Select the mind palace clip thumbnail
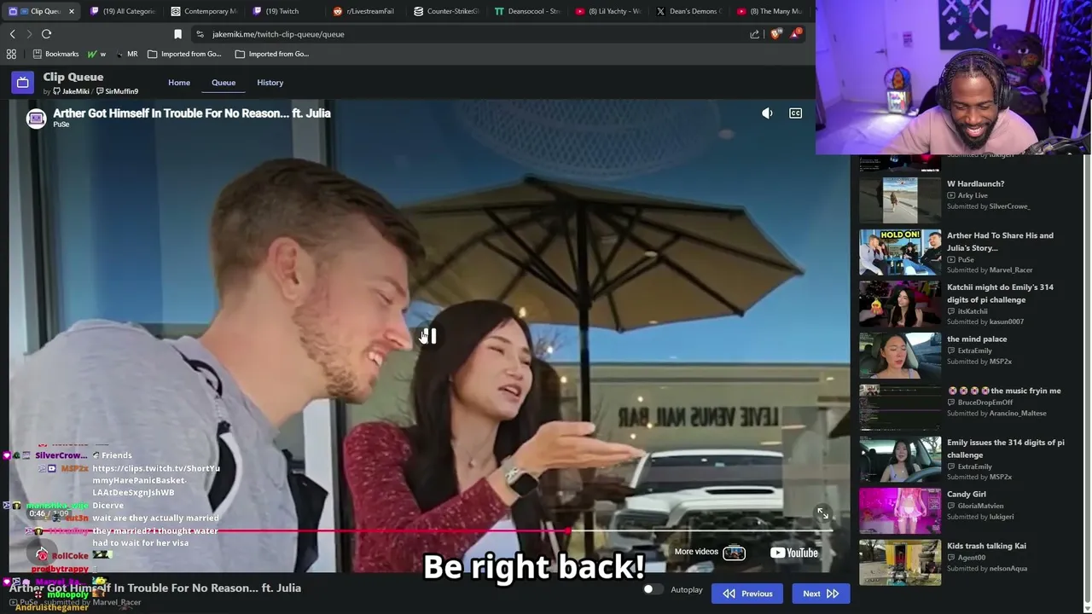Screen dimensions: 1092x614 pyautogui.click(x=900, y=355)
